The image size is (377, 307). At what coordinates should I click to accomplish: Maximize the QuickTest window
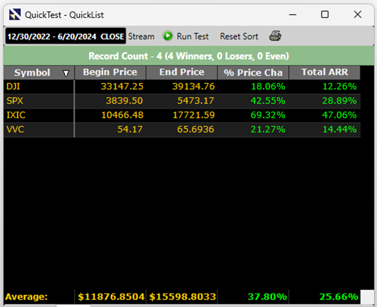tap(325, 15)
